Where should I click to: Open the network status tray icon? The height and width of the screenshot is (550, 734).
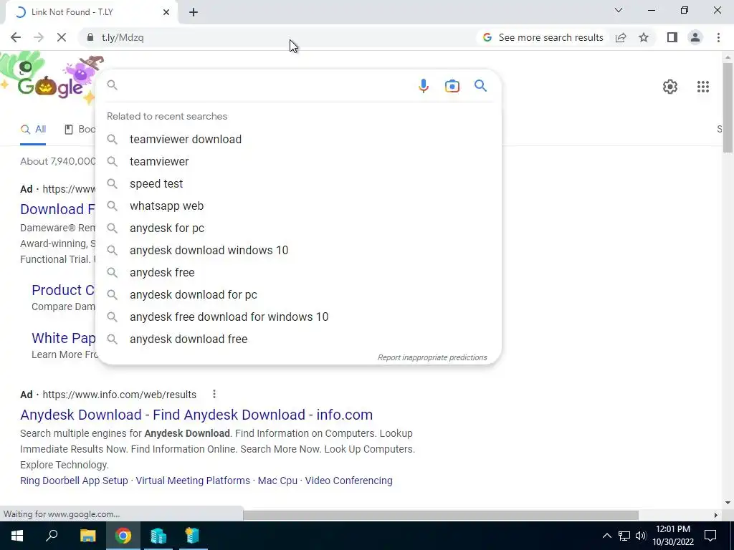click(624, 536)
